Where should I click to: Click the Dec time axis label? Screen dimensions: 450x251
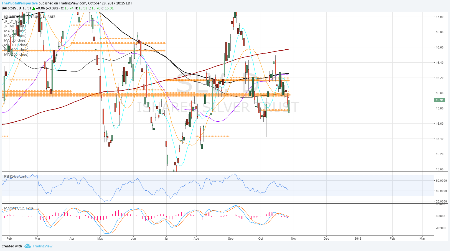coord(326,239)
